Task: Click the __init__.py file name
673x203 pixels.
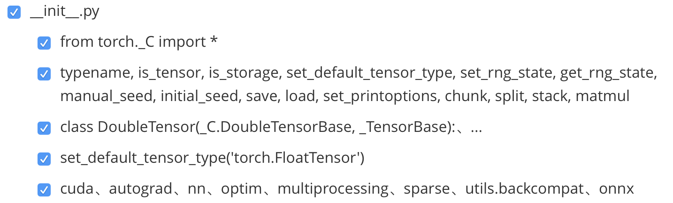Action: (64, 12)
